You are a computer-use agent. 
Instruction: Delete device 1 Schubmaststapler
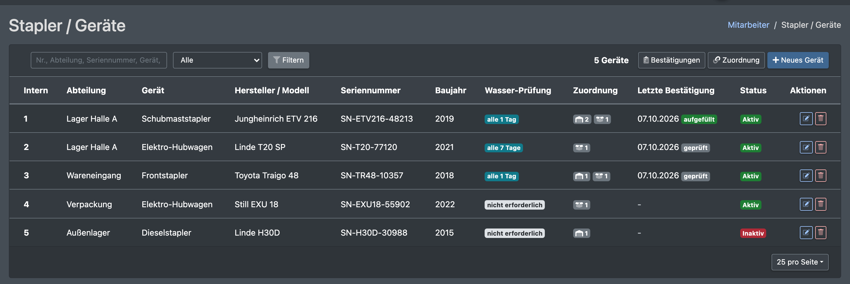820,119
